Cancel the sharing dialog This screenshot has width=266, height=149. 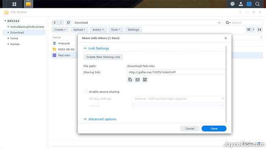click(x=190, y=129)
